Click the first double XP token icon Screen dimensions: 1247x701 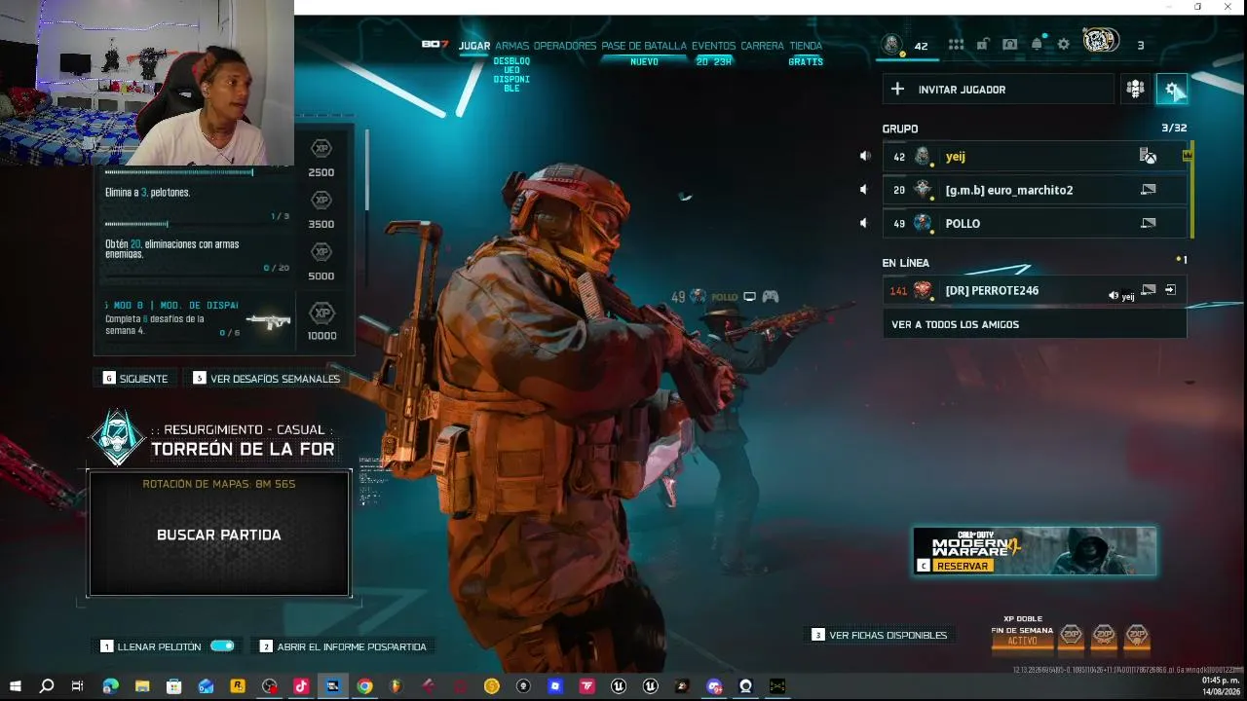[x=1072, y=635]
